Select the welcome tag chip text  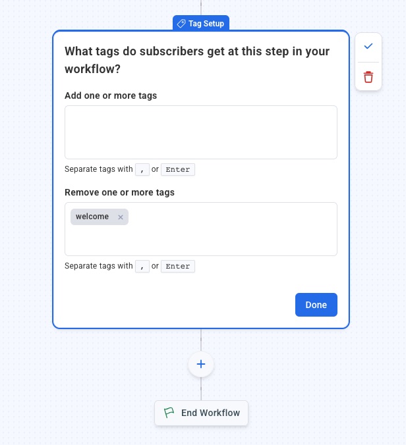(x=92, y=217)
